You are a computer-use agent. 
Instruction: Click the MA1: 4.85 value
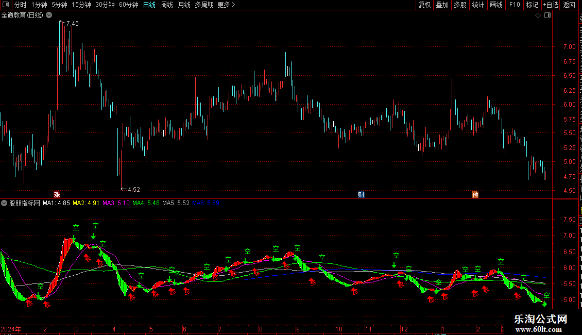pos(56,203)
